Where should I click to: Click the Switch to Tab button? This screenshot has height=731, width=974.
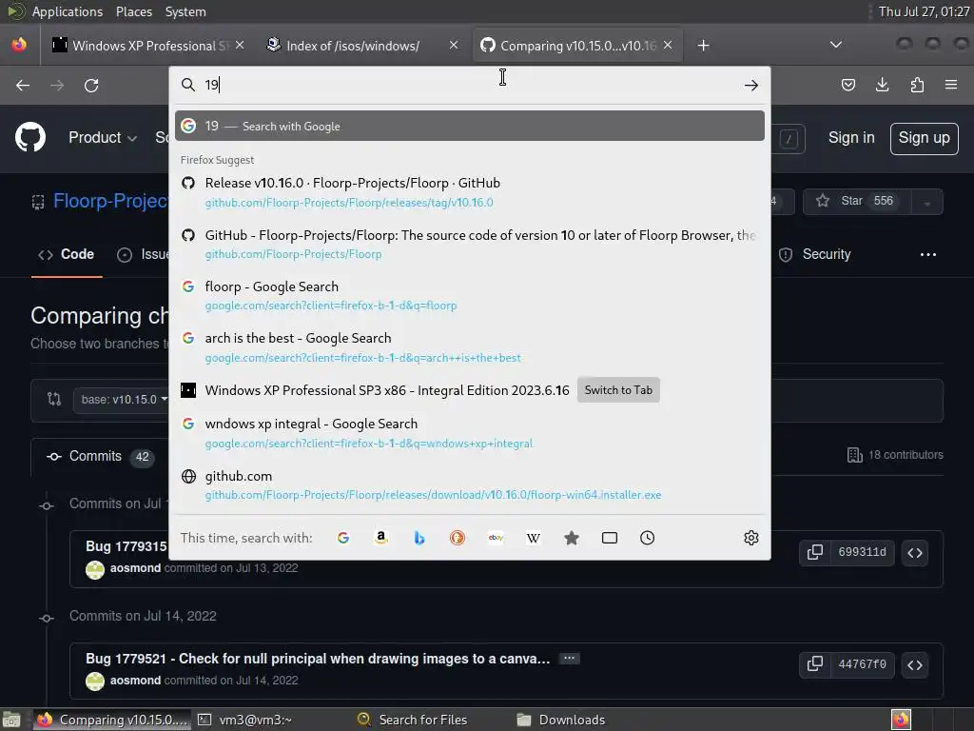point(618,389)
